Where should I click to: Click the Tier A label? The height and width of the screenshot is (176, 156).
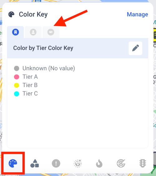click(30, 77)
